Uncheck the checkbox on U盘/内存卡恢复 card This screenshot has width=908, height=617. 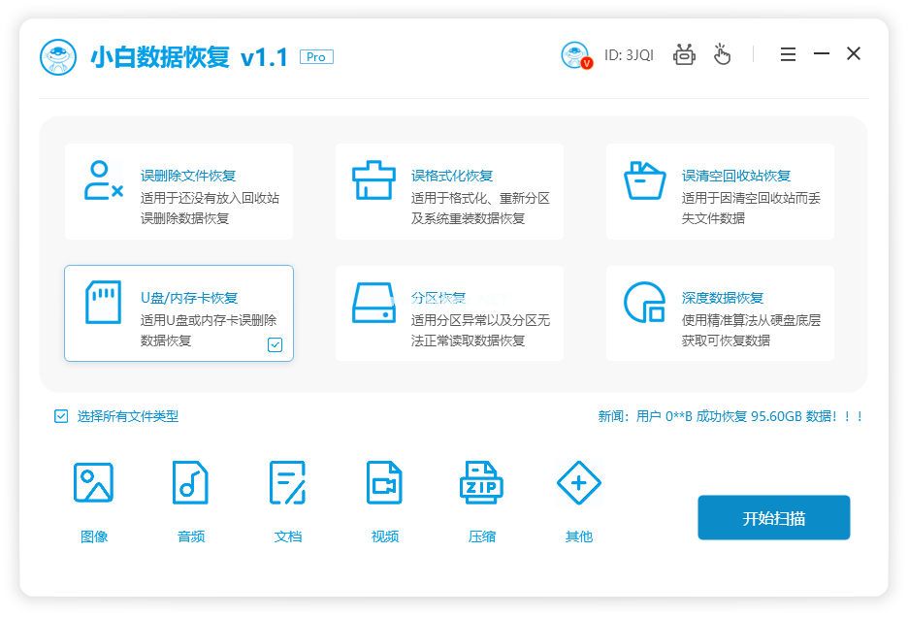coord(275,344)
